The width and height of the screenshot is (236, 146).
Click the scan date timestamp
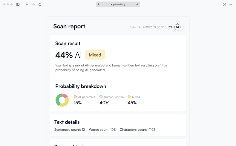click(x=147, y=27)
